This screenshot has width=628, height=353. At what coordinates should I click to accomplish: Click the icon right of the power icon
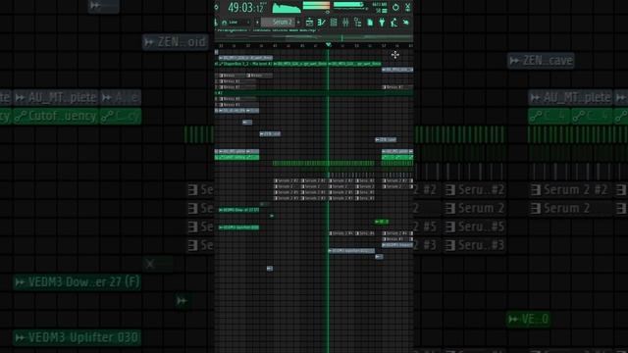pyautogui.click(x=408, y=7)
